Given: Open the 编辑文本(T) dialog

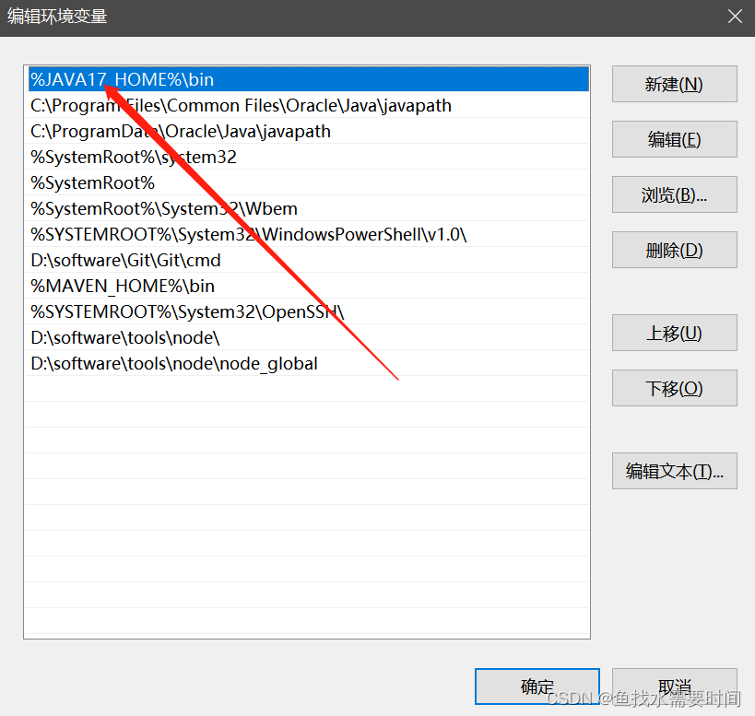Looking at the screenshot, I should (674, 471).
